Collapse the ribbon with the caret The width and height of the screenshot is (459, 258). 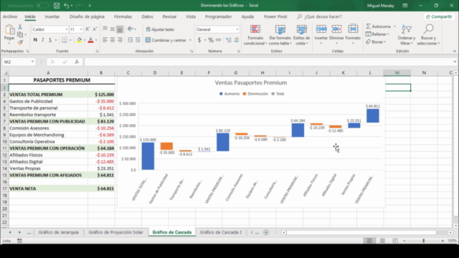click(x=454, y=51)
